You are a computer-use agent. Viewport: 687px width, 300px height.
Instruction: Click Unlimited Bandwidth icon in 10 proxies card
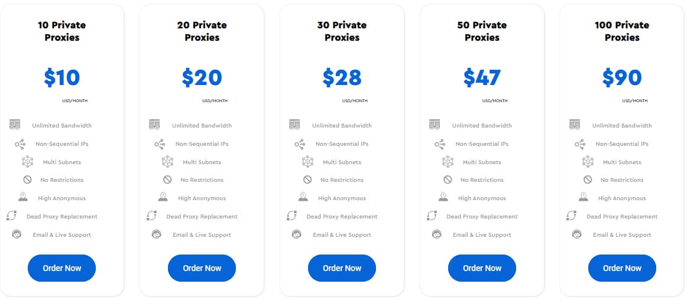point(15,125)
